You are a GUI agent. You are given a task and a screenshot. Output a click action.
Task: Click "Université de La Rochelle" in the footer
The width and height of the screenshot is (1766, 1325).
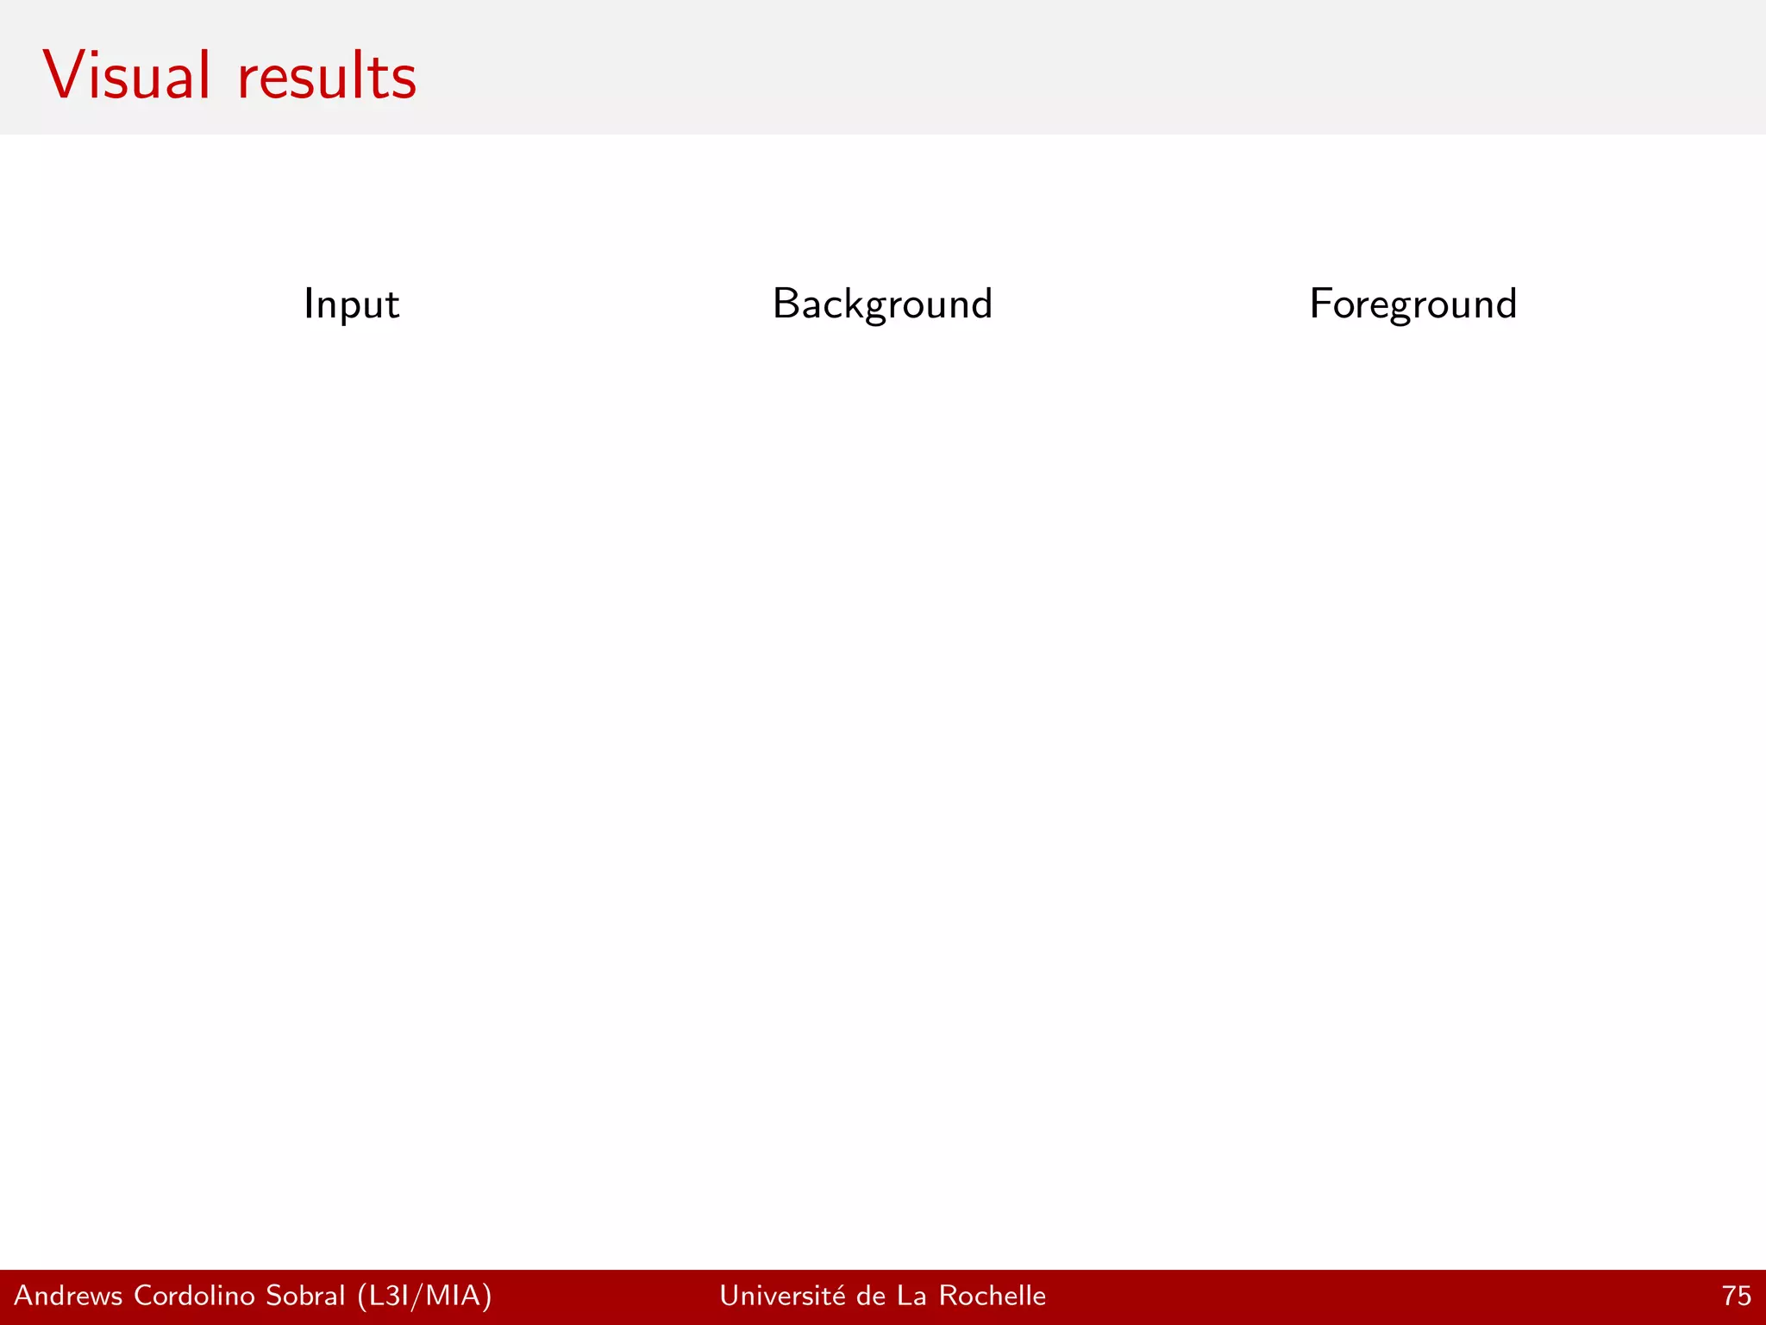pyautogui.click(x=882, y=1296)
